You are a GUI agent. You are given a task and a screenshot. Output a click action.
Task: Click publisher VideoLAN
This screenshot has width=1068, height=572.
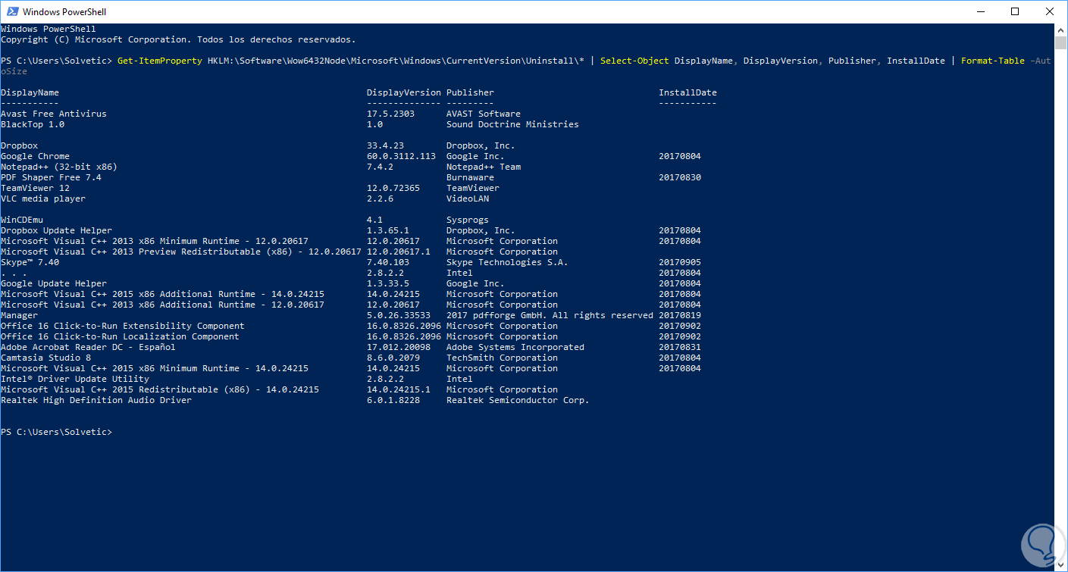click(x=468, y=198)
